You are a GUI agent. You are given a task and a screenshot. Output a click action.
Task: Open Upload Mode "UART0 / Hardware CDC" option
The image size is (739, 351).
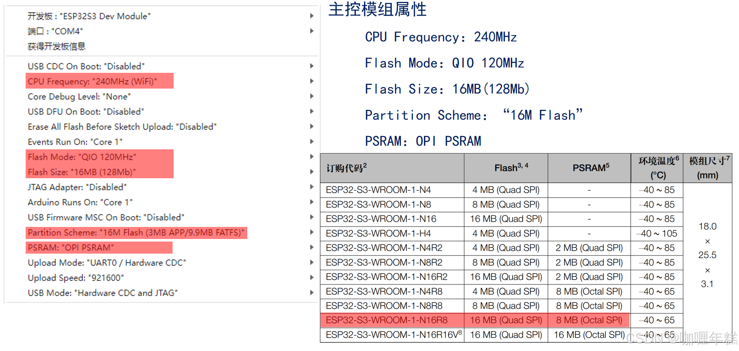[161, 262]
